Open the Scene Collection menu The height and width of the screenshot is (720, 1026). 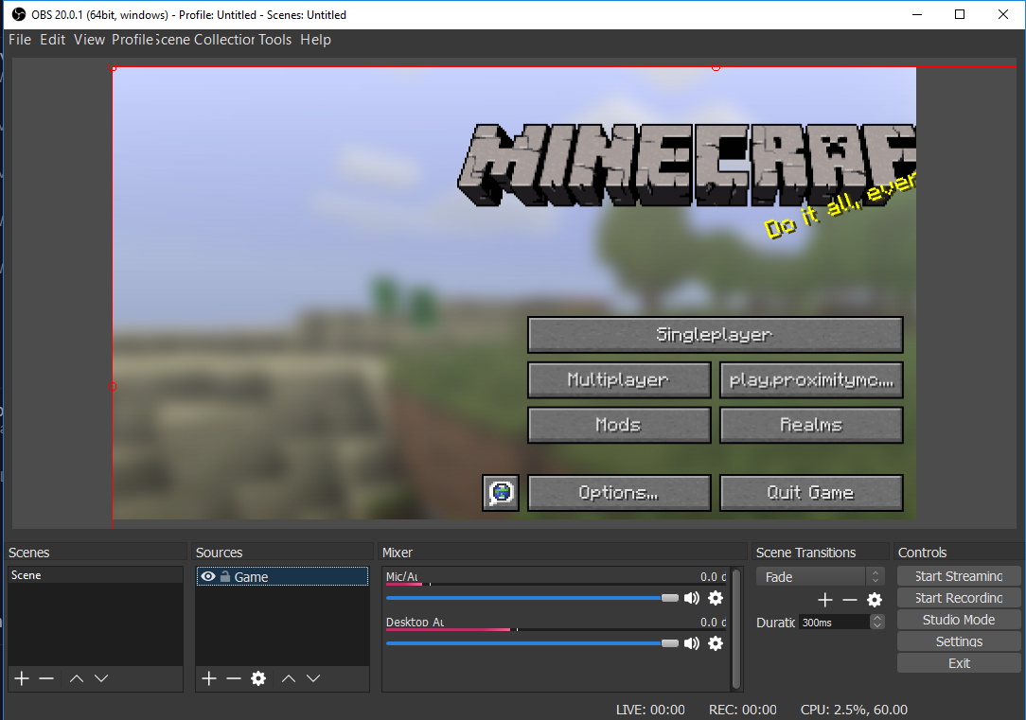click(205, 40)
